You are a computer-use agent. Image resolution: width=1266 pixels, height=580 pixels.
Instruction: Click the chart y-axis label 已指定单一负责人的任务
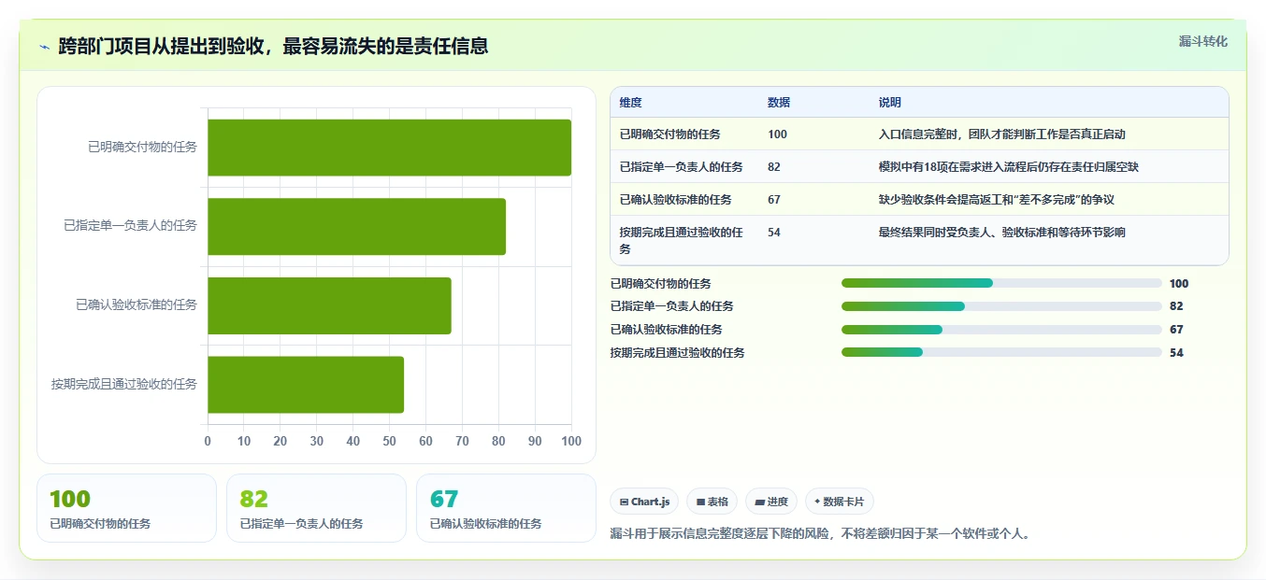point(130,226)
